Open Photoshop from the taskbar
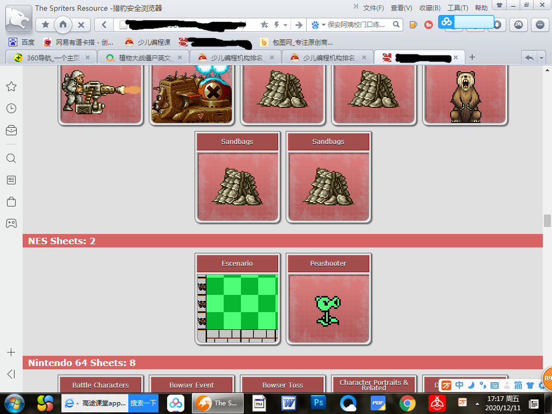552x414 pixels. point(319,403)
